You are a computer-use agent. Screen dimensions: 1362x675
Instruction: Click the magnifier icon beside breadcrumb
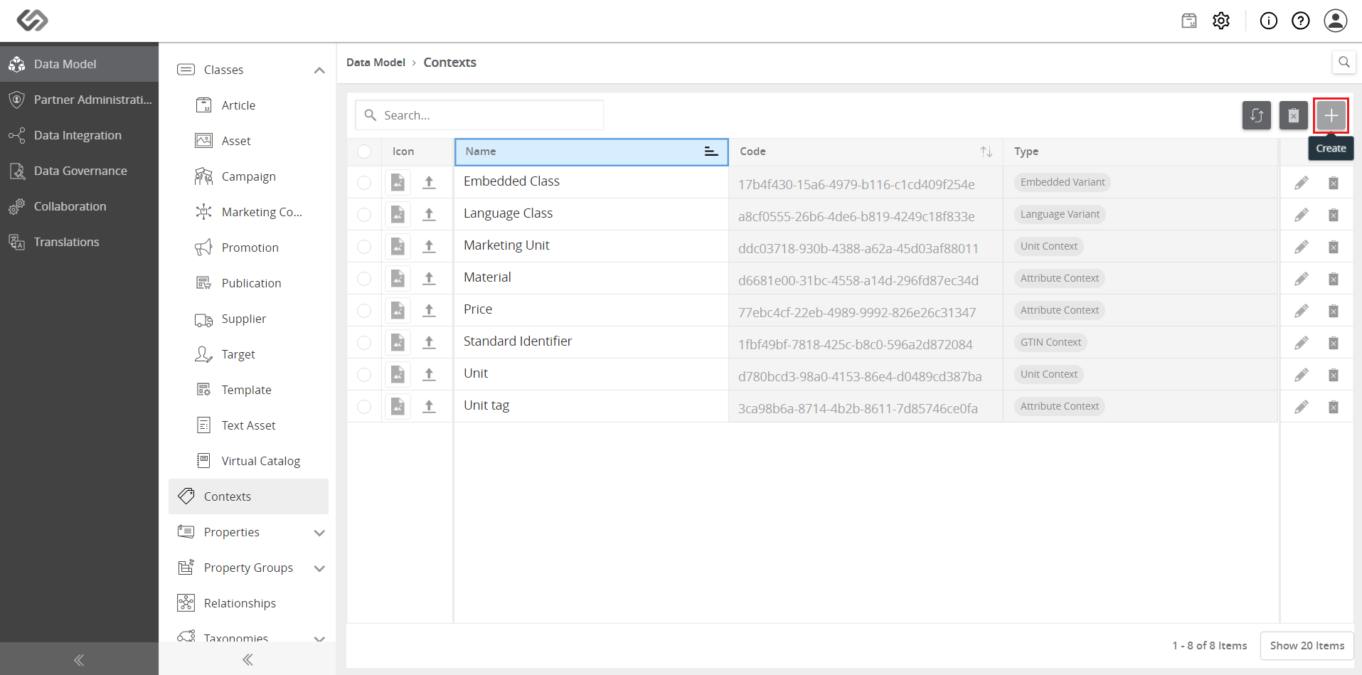[1344, 62]
